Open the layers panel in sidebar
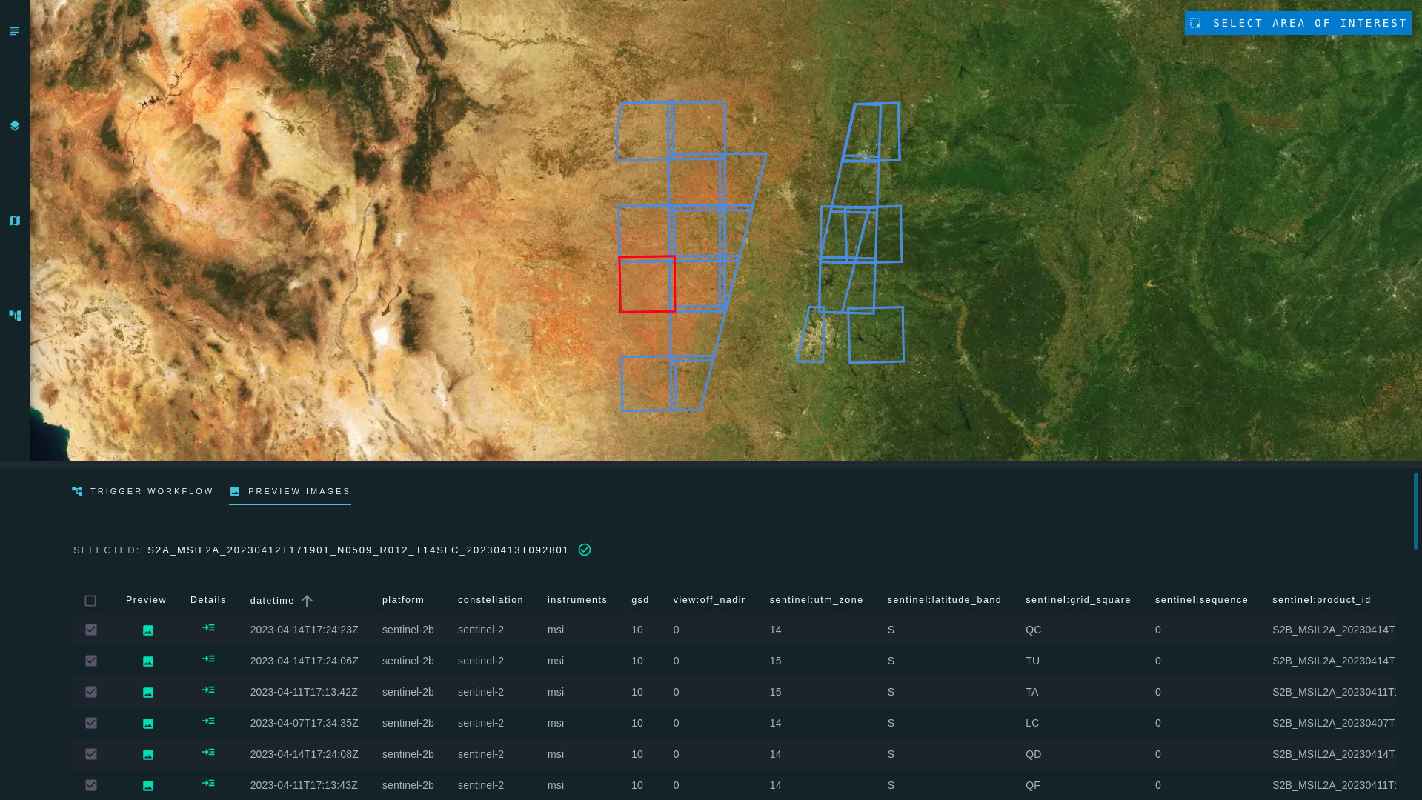The width and height of the screenshot is (1422, 800). (15, 126)
